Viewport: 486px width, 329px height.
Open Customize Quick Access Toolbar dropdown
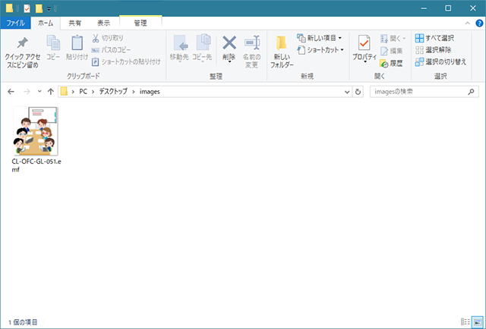(49, 9)
